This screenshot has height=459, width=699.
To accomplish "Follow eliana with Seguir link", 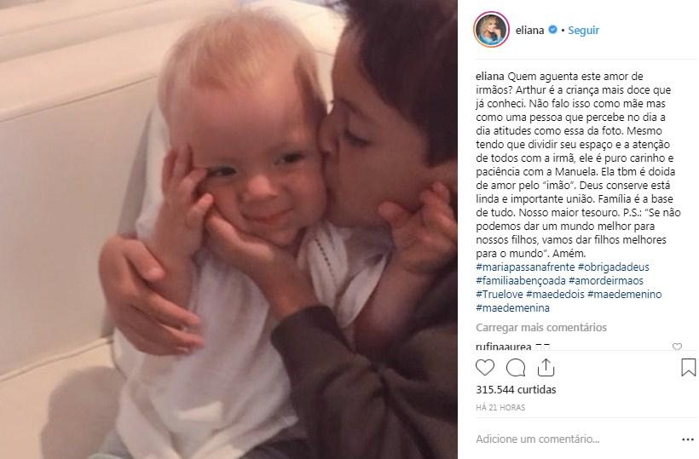I will [x=584, y=31].
